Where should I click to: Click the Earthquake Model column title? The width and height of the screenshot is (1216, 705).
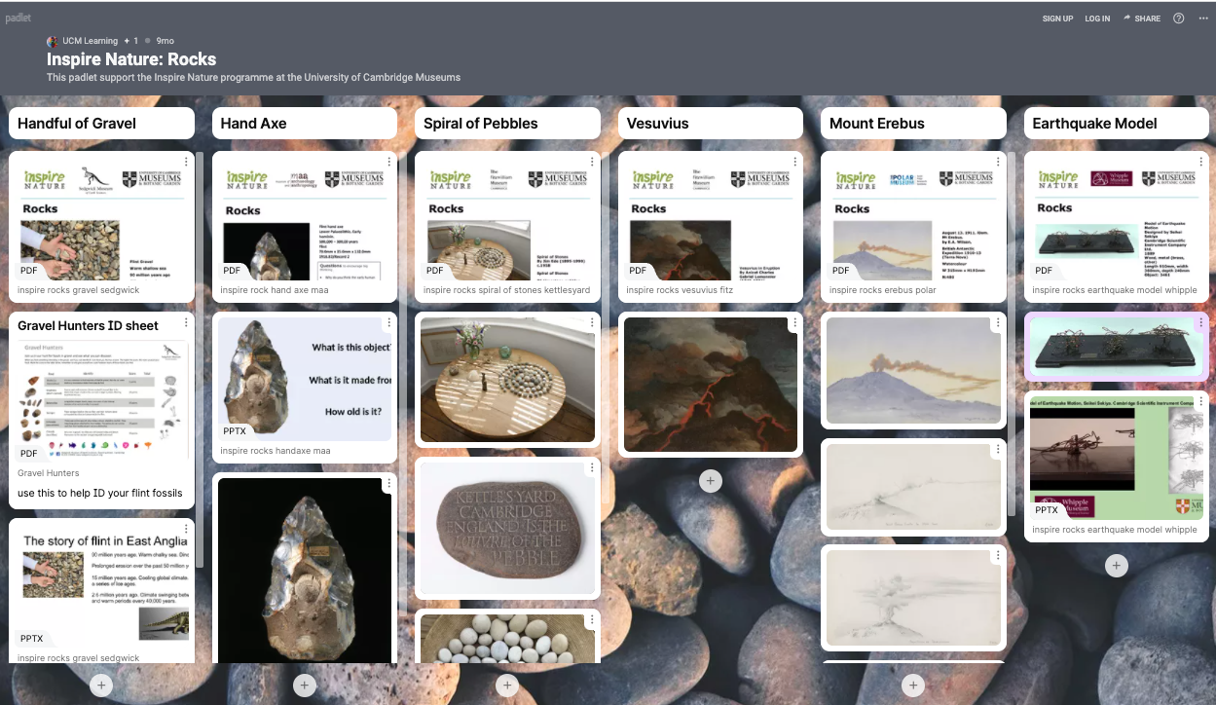(1094, 124)
